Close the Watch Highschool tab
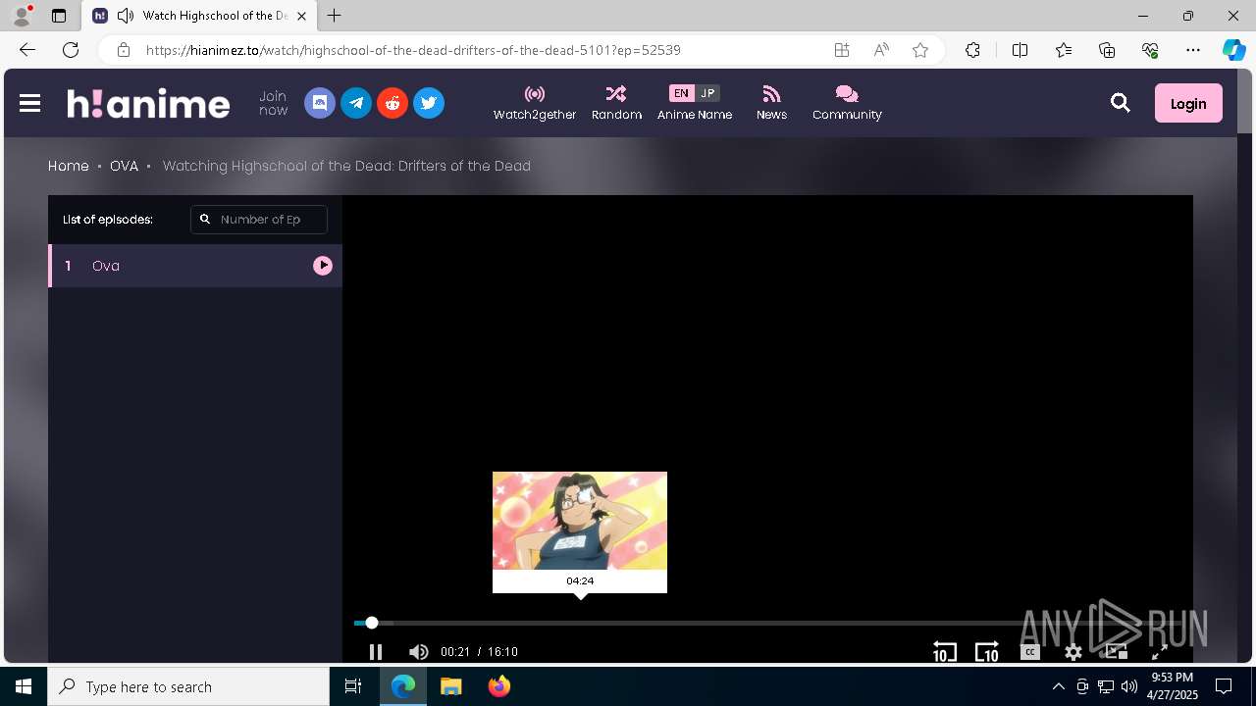 pos(302,16)
